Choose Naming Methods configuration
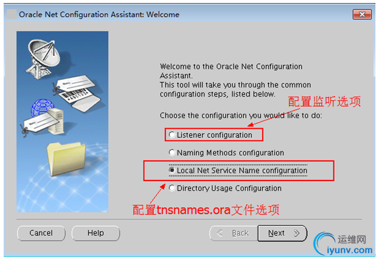Viewport: 376px width, 260px height. (172, 153)
